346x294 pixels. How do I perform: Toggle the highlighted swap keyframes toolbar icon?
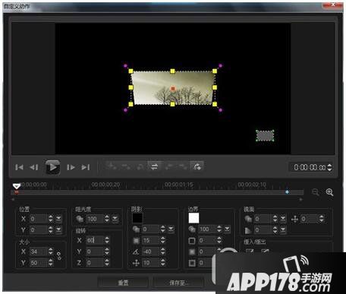pos(154,166)
